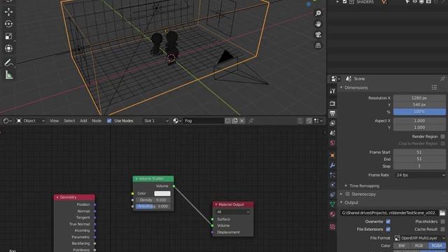Screen dimensions: 448x252
Task: Unlink Fog material with X icon
Action: coord(241,121)
